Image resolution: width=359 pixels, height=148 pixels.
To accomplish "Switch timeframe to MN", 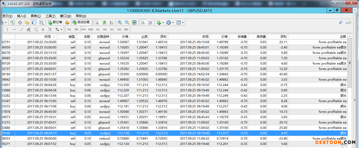I will (126, 29).
